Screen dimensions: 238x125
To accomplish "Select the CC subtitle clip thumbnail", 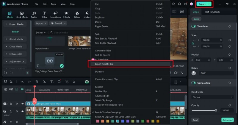I will tap(49, 60).
